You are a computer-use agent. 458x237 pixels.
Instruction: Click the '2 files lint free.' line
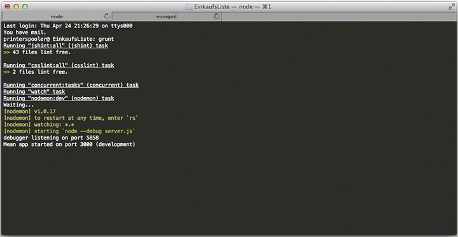pos(36,72)
